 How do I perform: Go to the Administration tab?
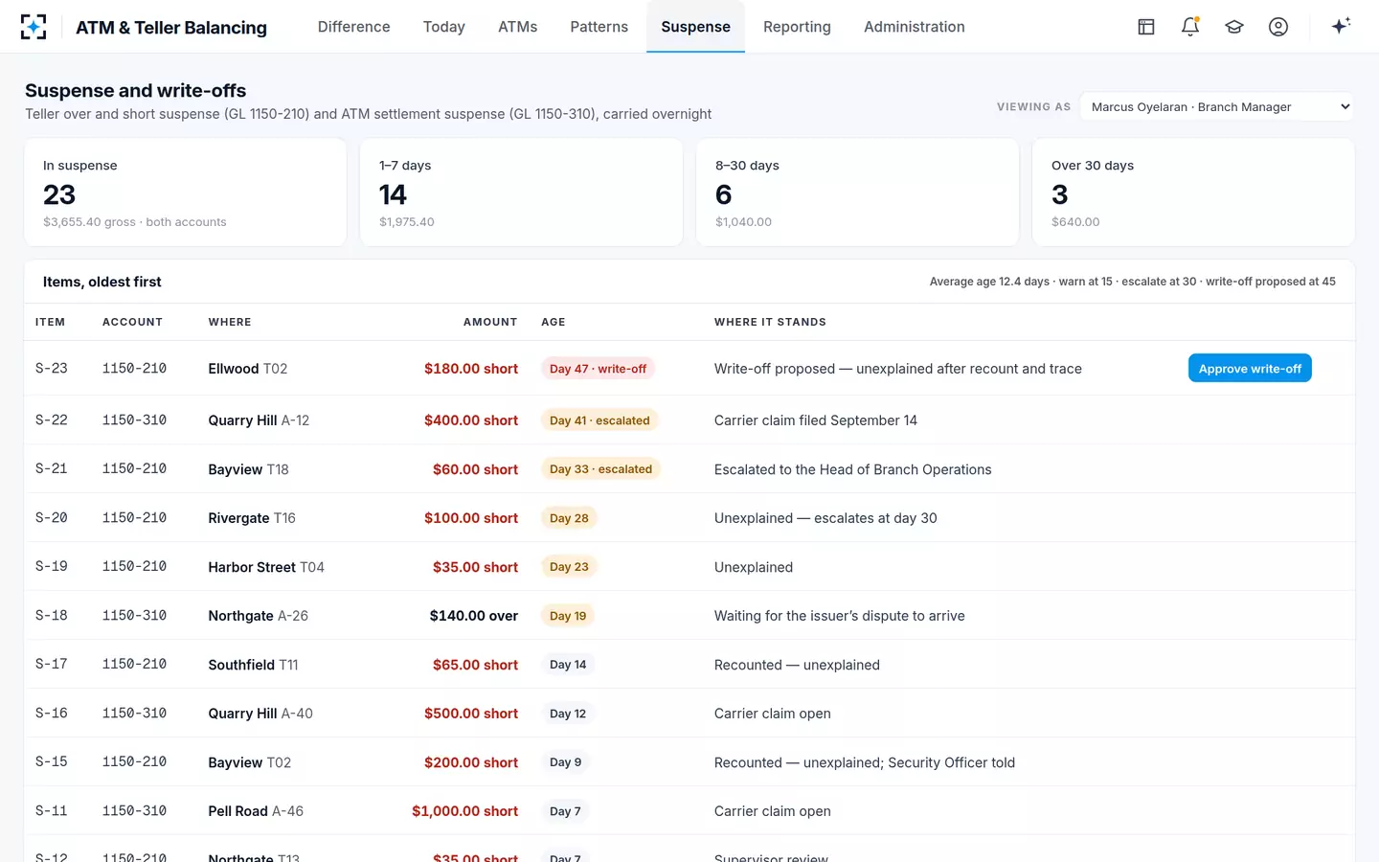(x=915, y=27)
